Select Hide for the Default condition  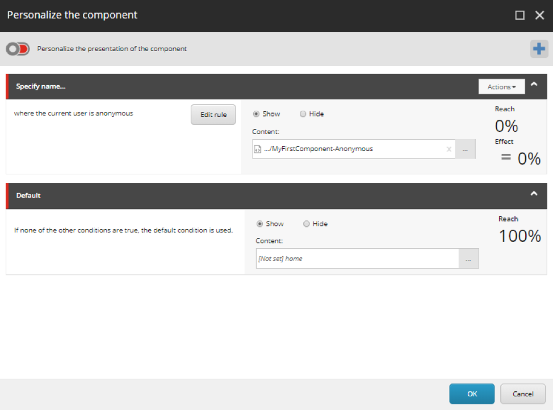[x=307, y=224]
